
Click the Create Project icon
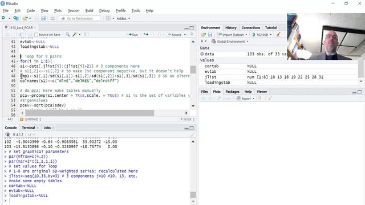coord(16,18)
